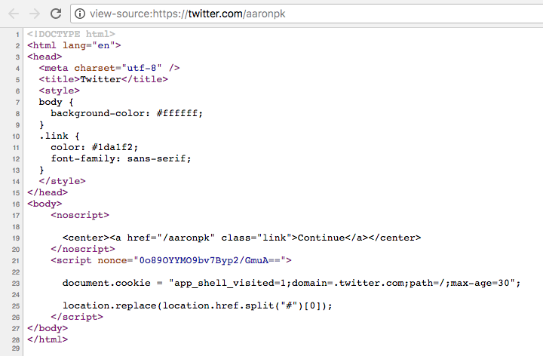
Task: Select the html lang="en" tag
Action: [x=74, y=45]
